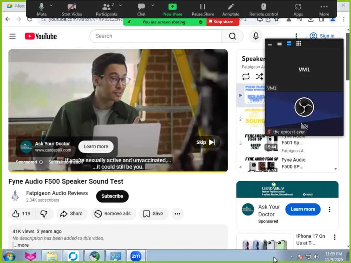Open more actions ellipsis below video

coord(177,214)
